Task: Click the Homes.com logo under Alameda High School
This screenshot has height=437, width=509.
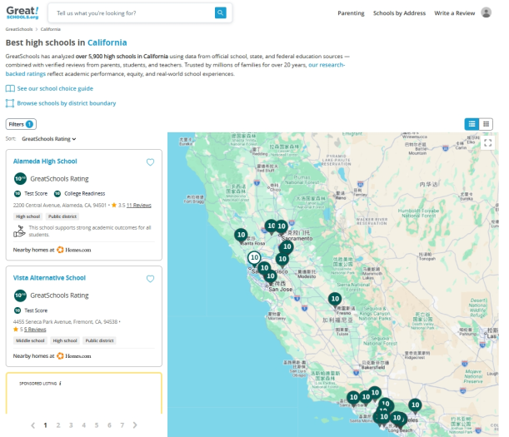Action: (74, 250)
